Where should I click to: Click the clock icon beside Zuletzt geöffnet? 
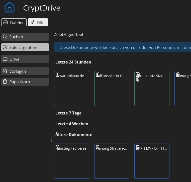[5, 47]
